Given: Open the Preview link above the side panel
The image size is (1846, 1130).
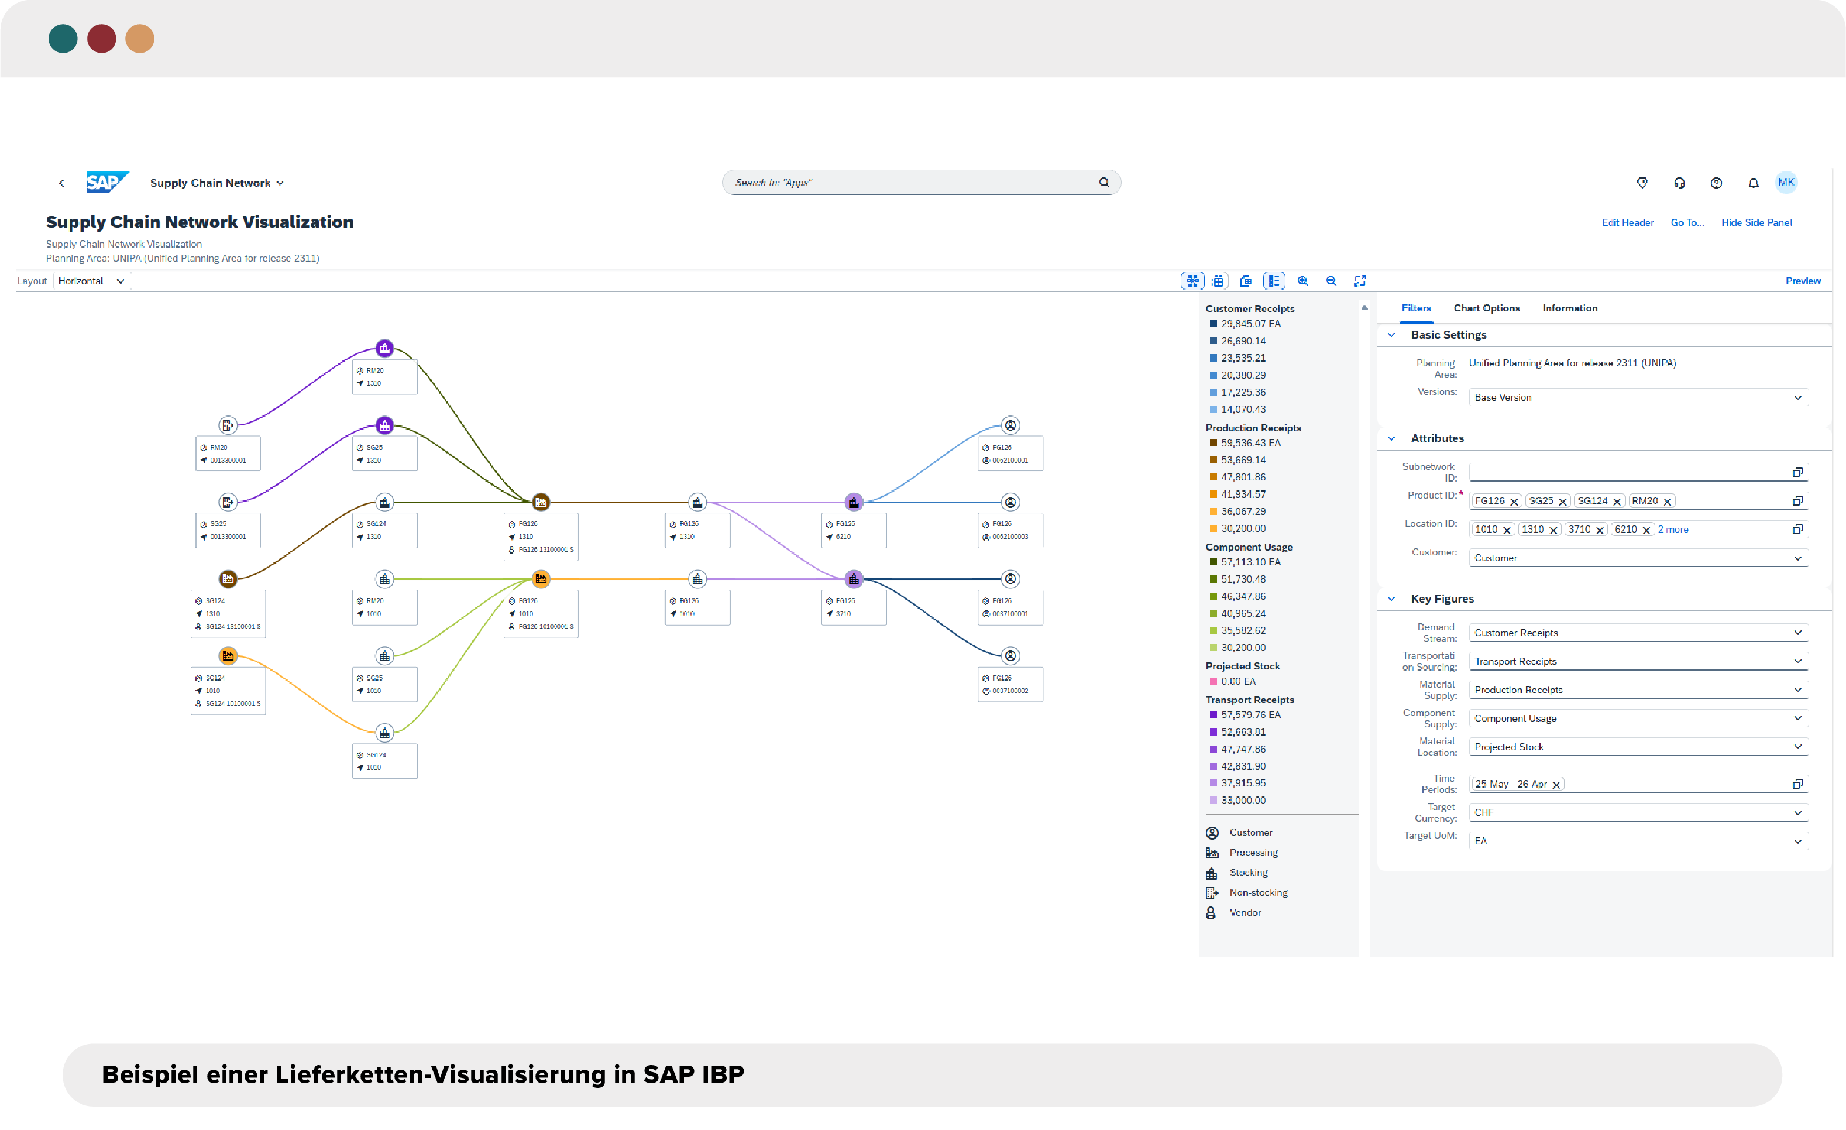Looking at the screenshot, I should point(1803,281).
